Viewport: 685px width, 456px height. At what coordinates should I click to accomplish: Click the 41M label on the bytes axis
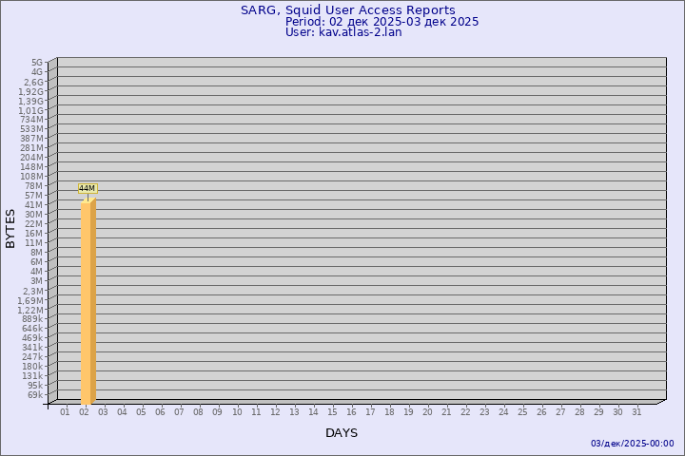(35, 205)
